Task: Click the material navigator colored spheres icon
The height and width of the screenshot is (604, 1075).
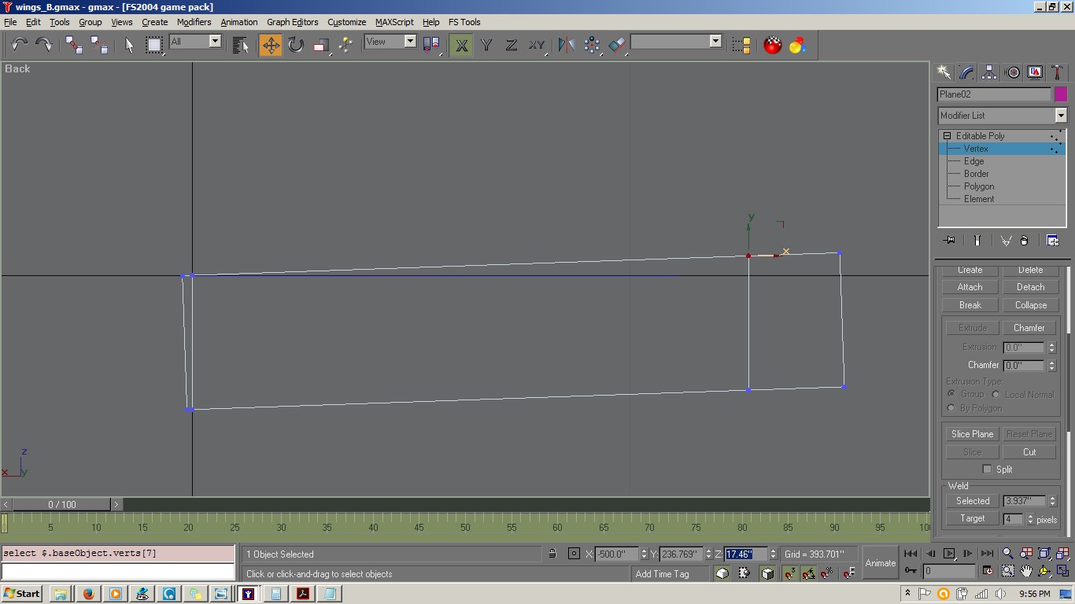Action: (x=798, y=45)
